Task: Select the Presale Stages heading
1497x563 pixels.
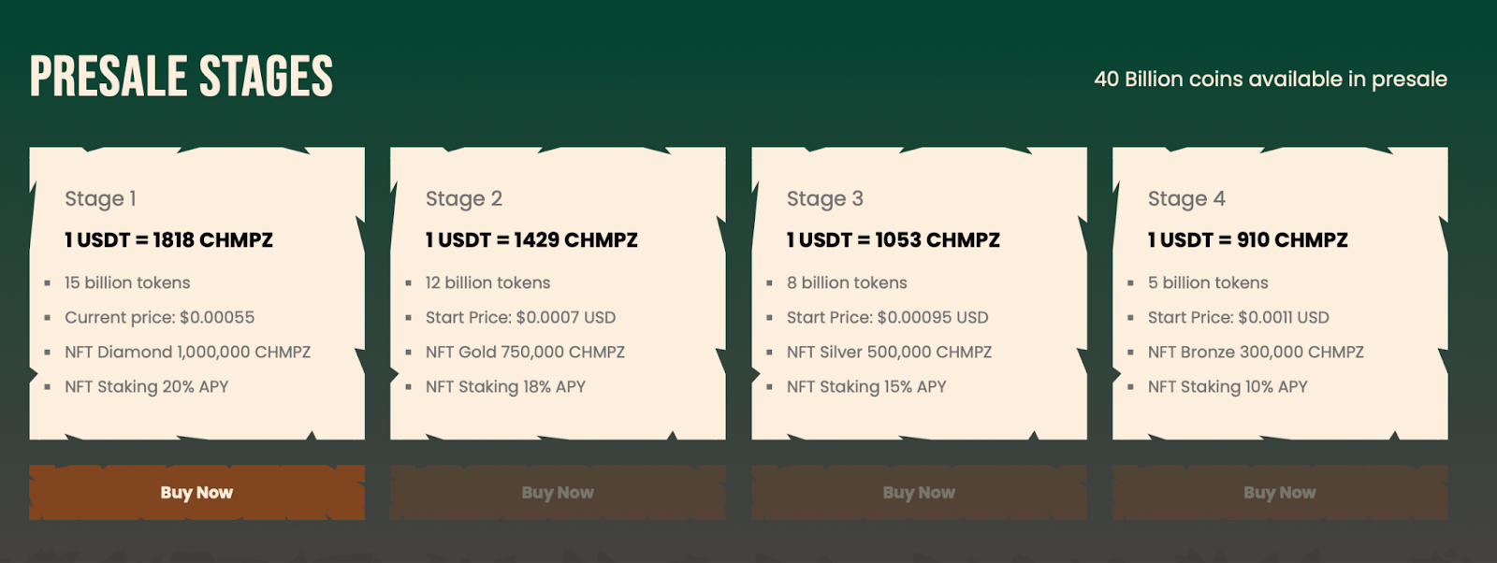Action: (x=182, y=77)
